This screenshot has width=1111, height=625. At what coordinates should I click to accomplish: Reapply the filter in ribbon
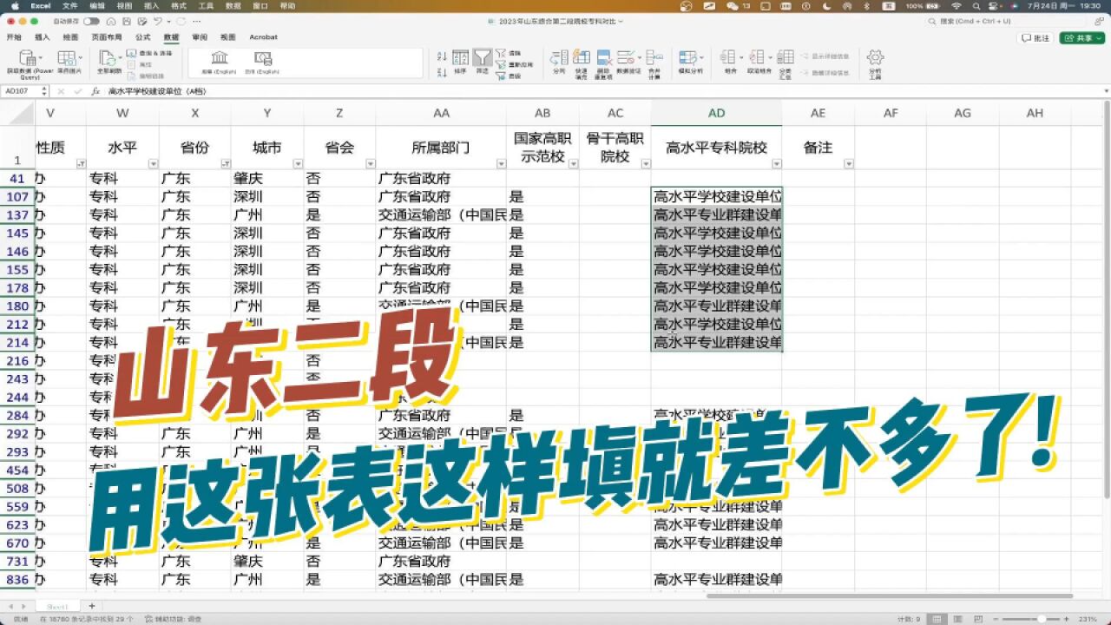pyautogui.click(x=513, y=65)
